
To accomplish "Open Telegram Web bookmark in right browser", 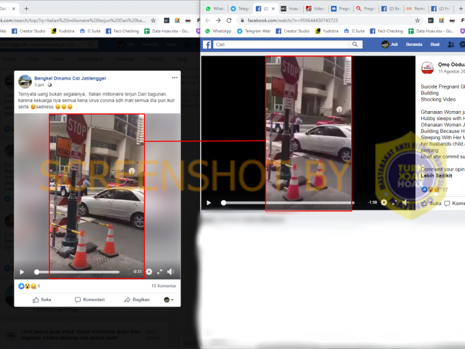I will click(254, 31).
